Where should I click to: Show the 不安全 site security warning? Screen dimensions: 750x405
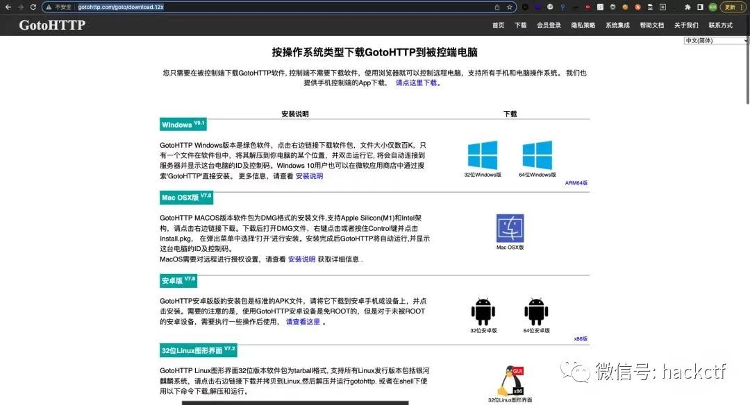pyautogui.click(x=59, y=7)
